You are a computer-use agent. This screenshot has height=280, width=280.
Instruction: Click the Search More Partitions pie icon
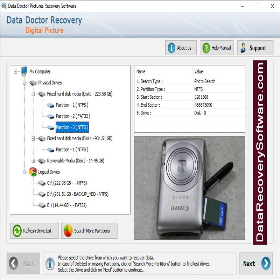pos(68,231)
